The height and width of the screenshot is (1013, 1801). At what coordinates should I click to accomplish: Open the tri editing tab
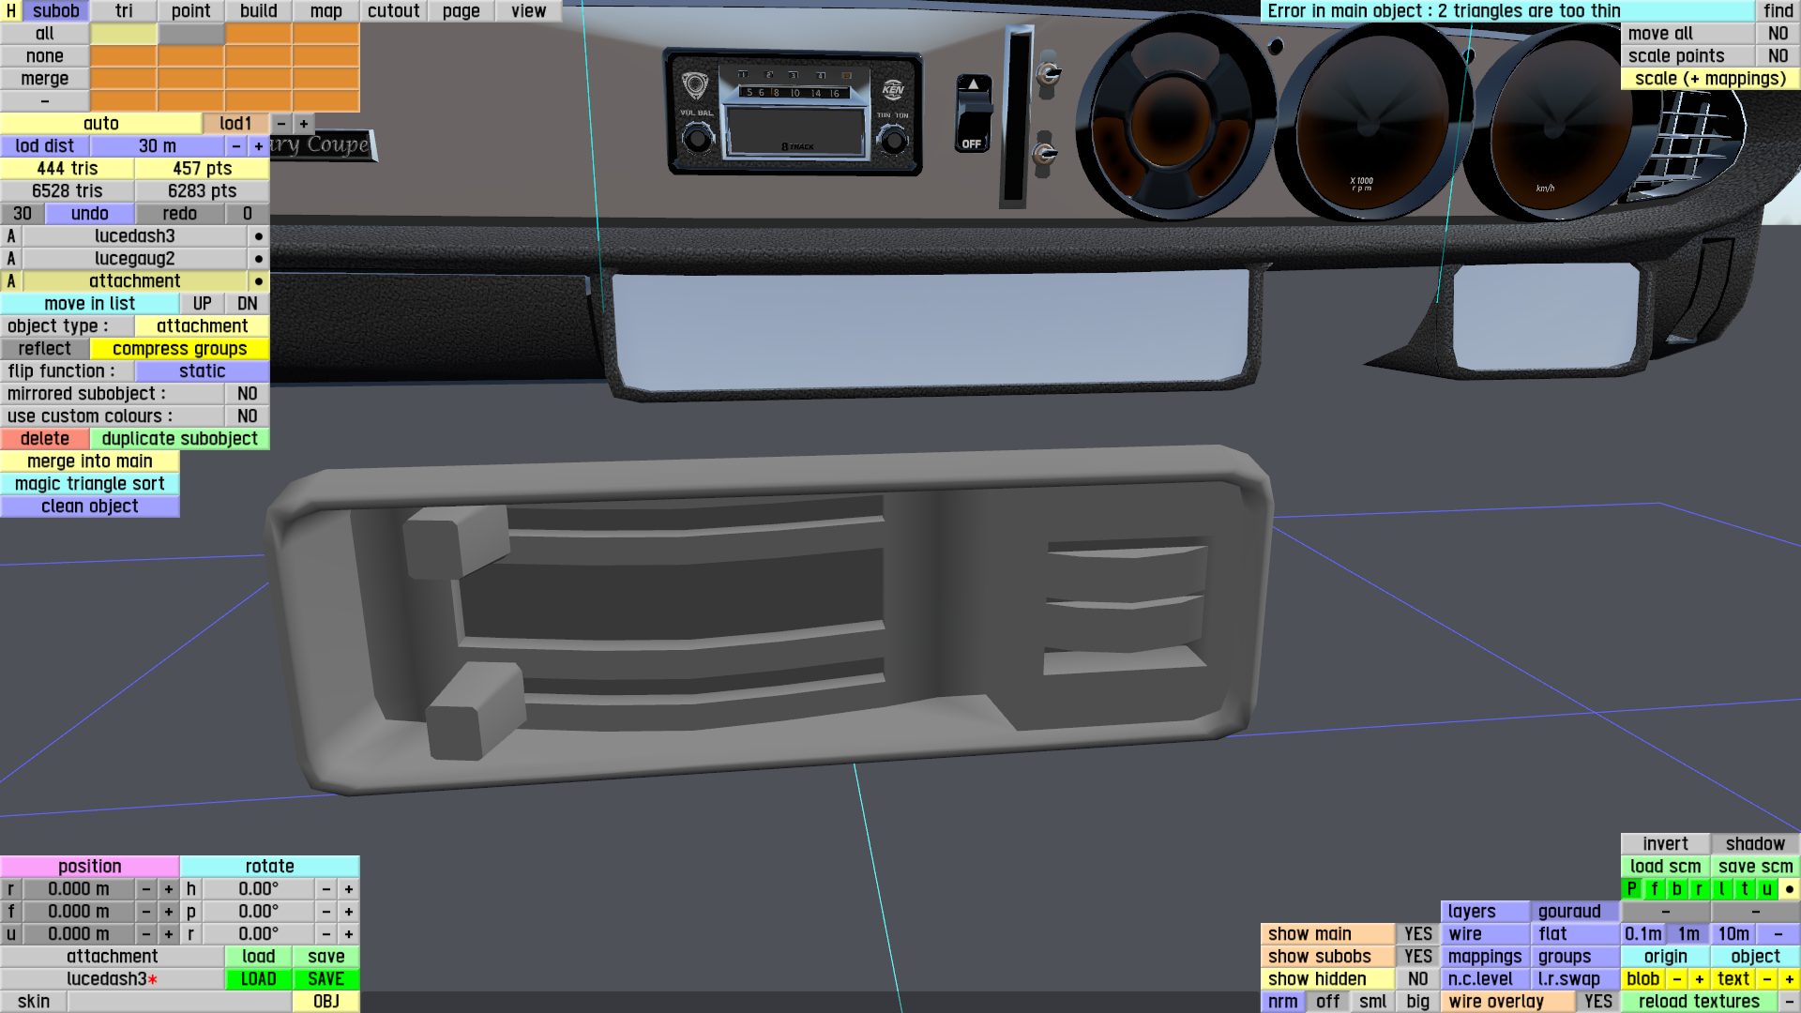pos(124,11)
